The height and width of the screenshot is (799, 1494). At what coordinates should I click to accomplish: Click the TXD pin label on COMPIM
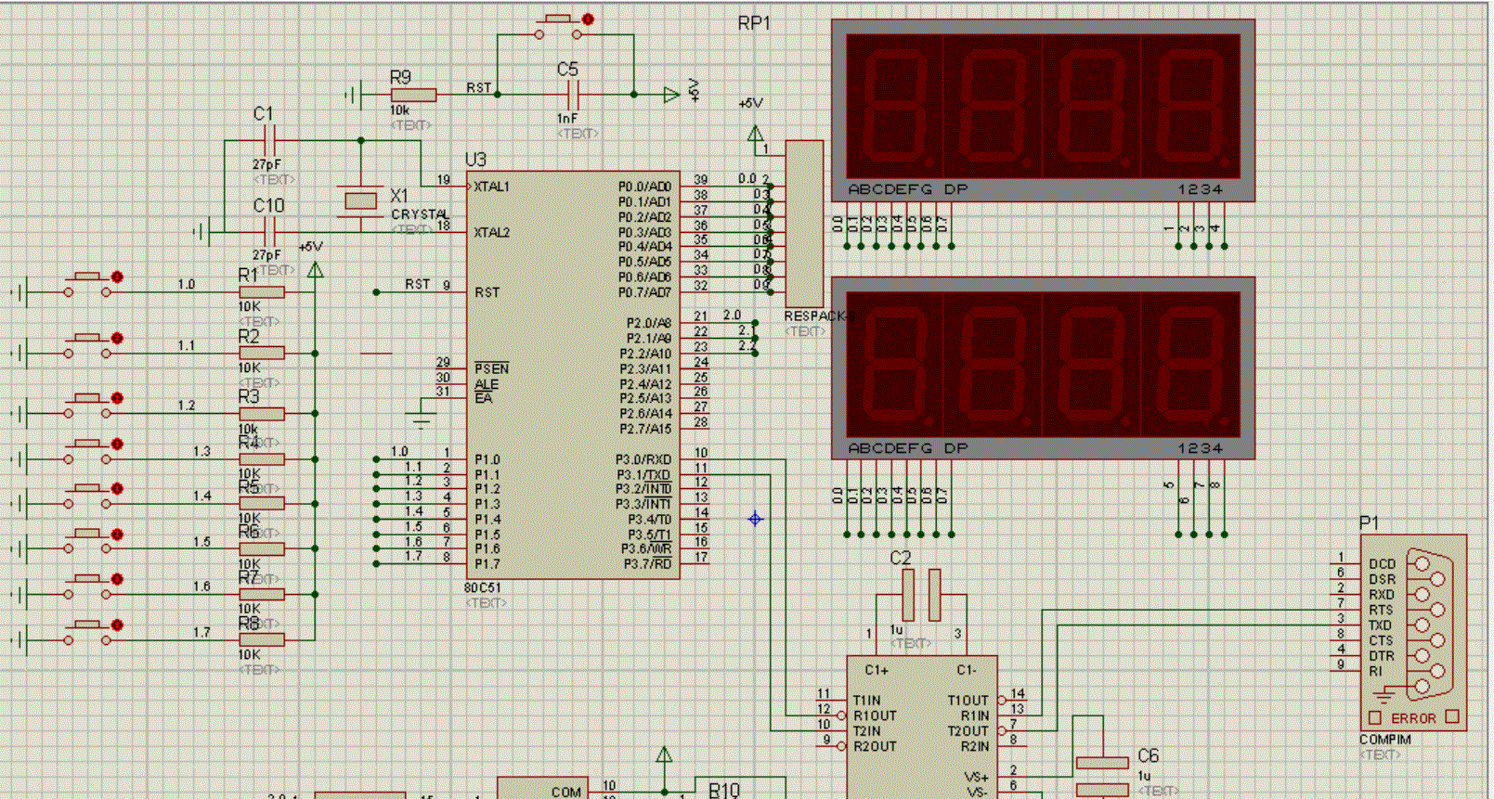[x=1381, y=625]
